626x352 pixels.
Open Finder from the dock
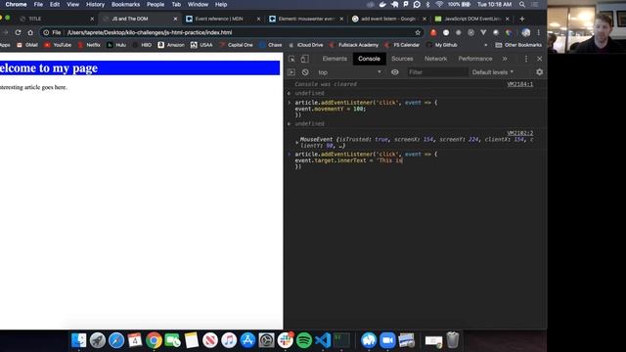78,340
